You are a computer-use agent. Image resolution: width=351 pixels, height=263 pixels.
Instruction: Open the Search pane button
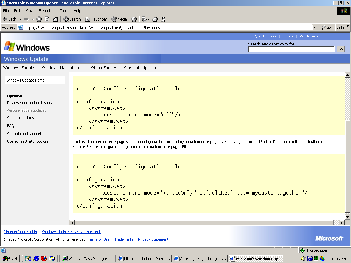pos(72,19)
